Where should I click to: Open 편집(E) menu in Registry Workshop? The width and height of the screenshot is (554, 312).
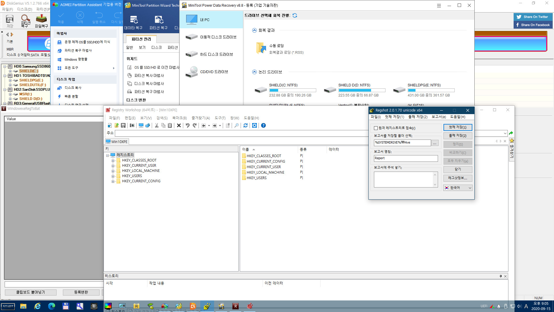[130, 118]
